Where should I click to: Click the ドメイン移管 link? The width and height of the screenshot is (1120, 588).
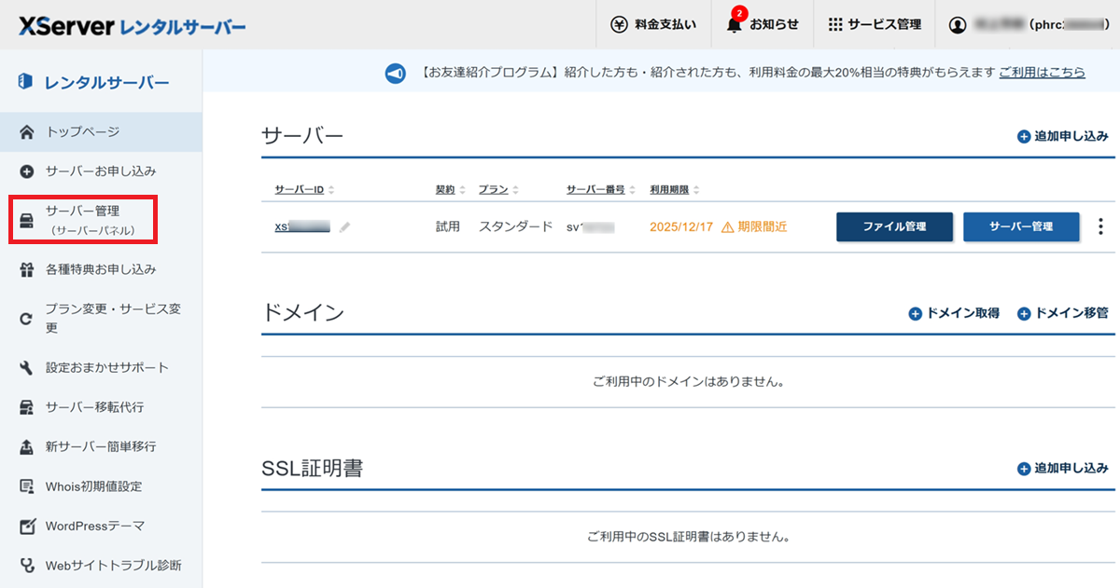1063,314
